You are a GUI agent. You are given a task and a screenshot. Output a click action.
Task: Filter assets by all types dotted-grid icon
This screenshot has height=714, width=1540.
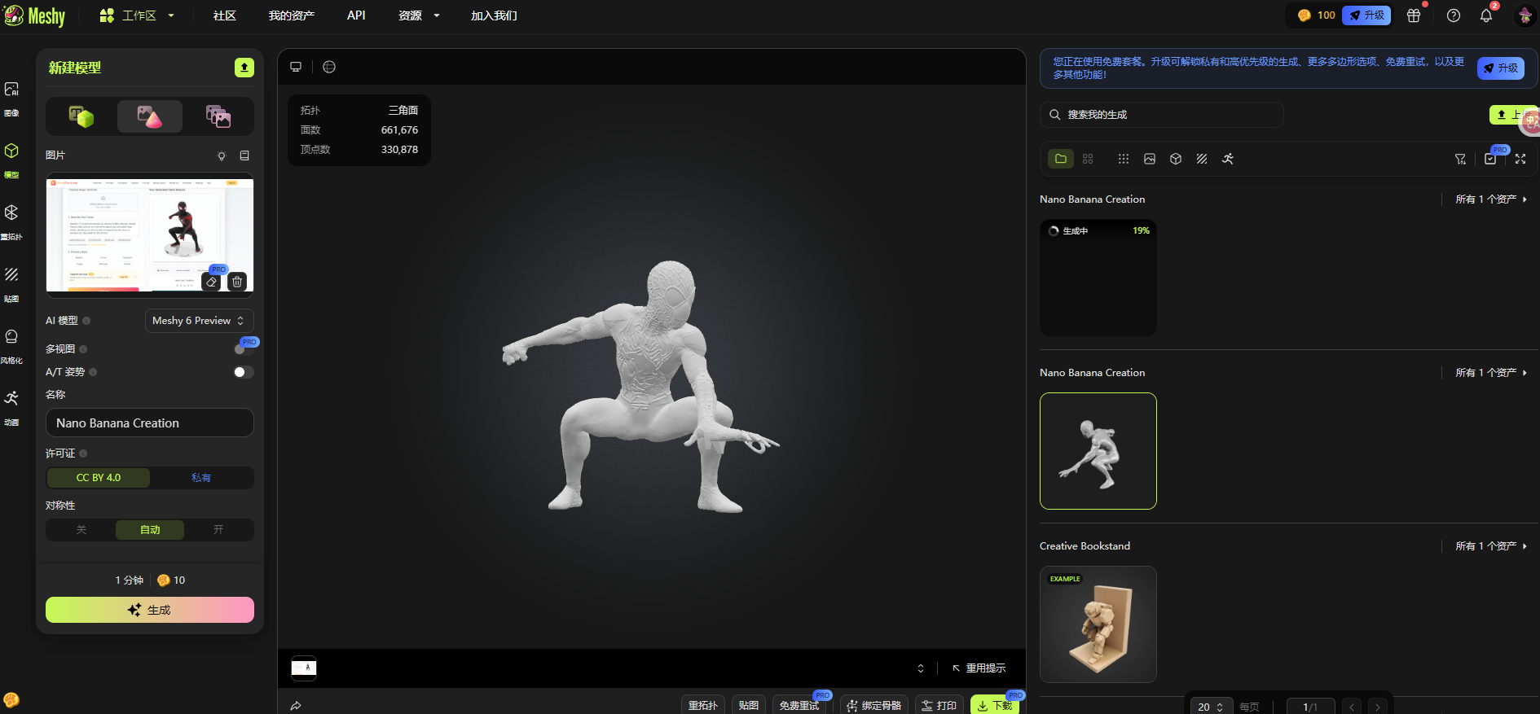(1124, 159)
